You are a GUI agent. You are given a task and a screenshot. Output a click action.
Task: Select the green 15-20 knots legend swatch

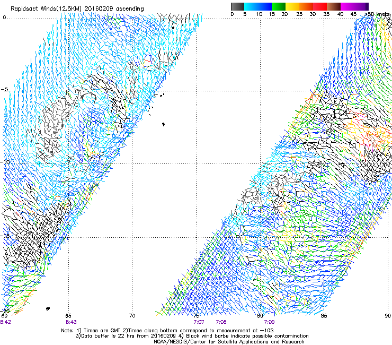tap(279, 6)
